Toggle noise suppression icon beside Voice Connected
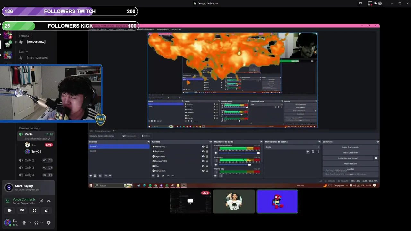 click(41, 201)
